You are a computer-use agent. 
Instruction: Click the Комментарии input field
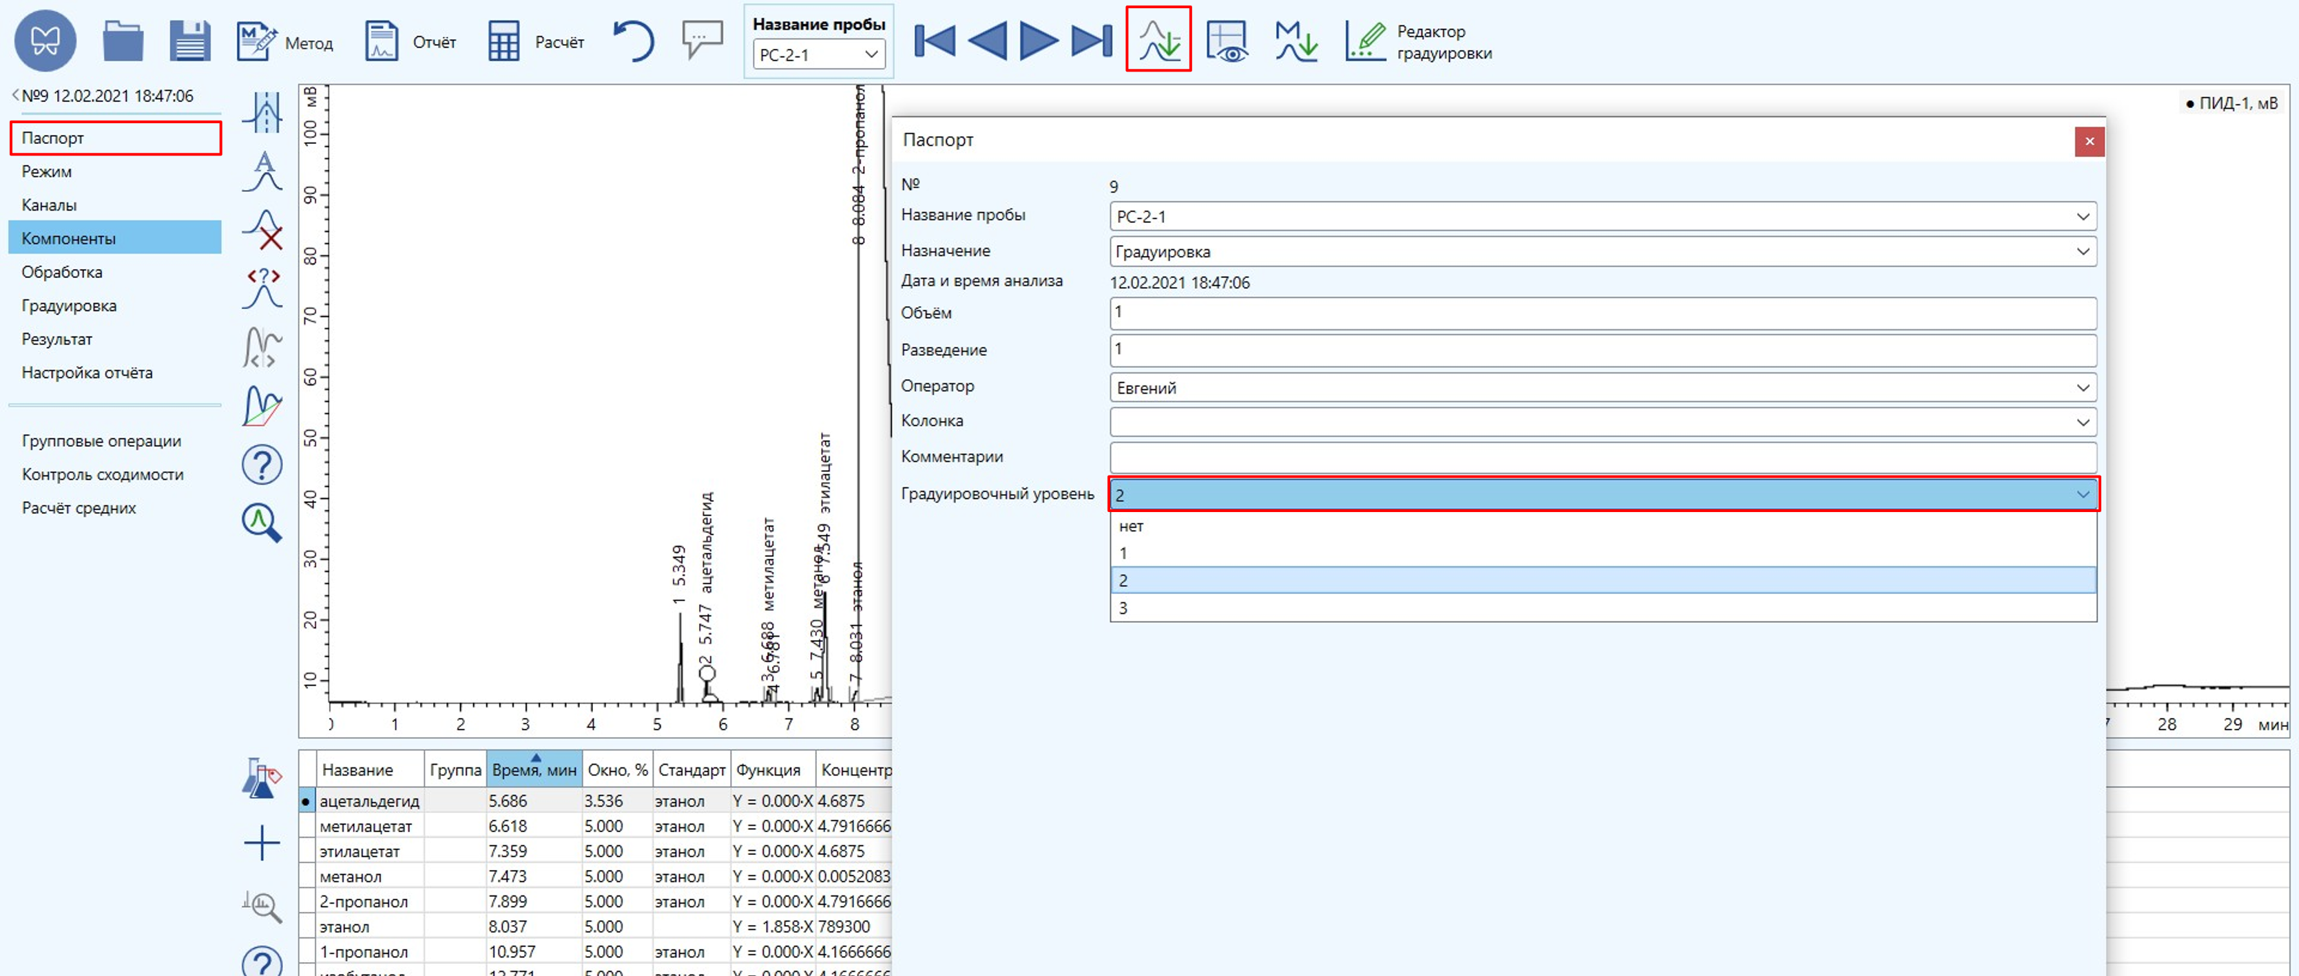click(x=1602, y=458)
